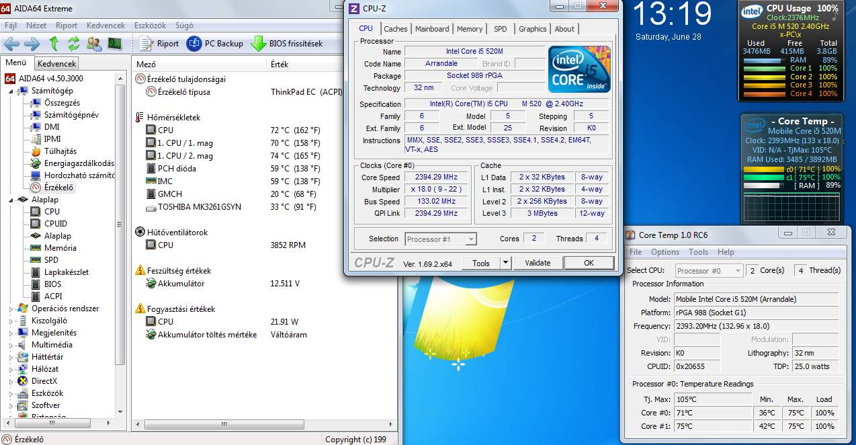Collapse the Alaplap tree node
856x445 pixels.
point(11,200)
